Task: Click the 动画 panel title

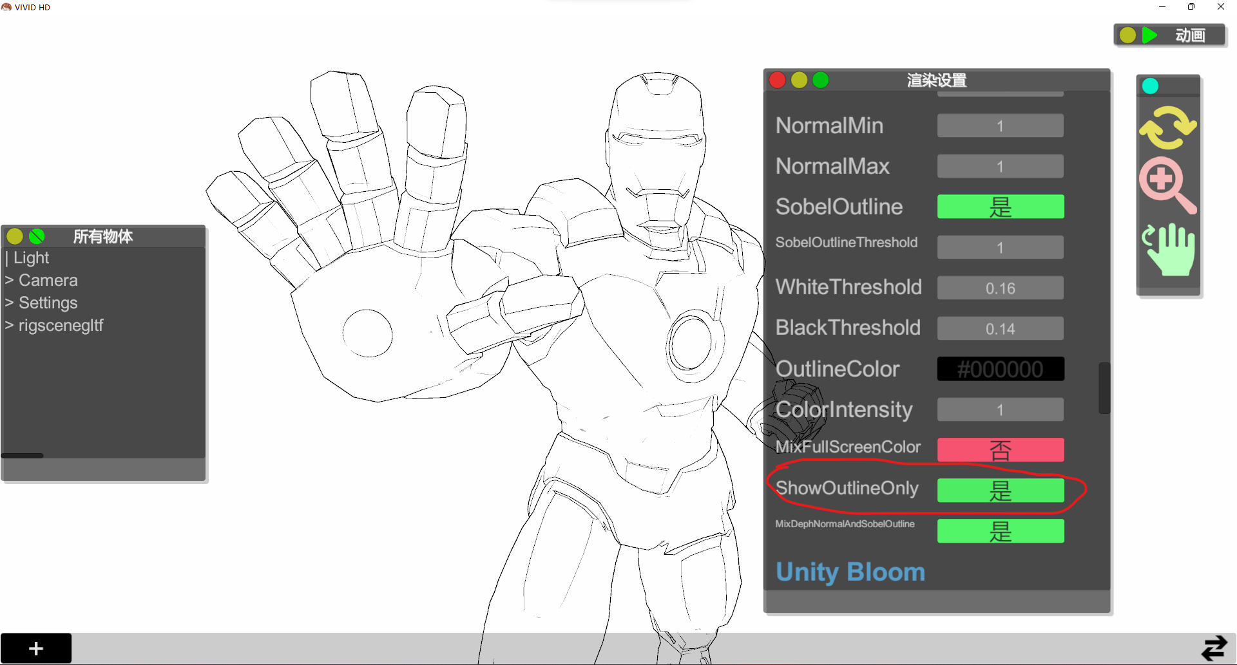Action: click(x=1190, y=35)
